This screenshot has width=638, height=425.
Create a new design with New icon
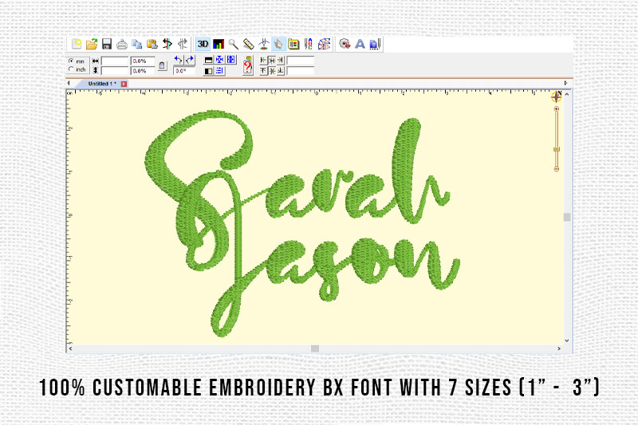click(x=76, y=44)
